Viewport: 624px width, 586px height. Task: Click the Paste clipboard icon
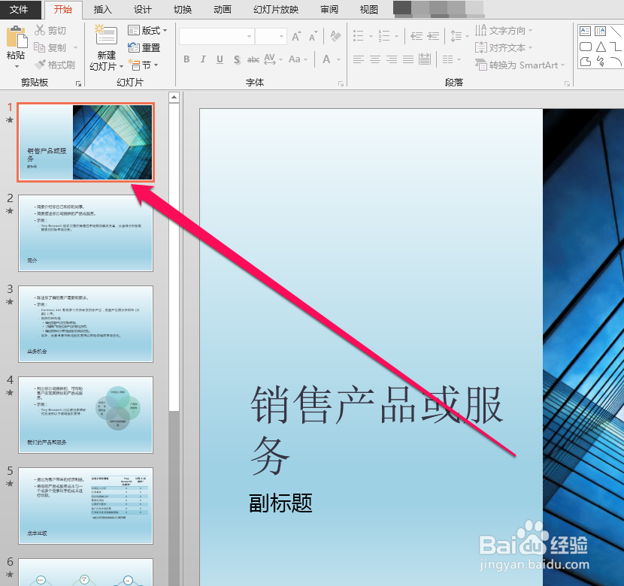[x=17, y=38]
